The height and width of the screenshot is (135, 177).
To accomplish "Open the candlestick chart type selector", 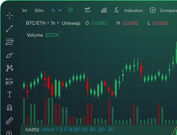I will tap(71, 10).
